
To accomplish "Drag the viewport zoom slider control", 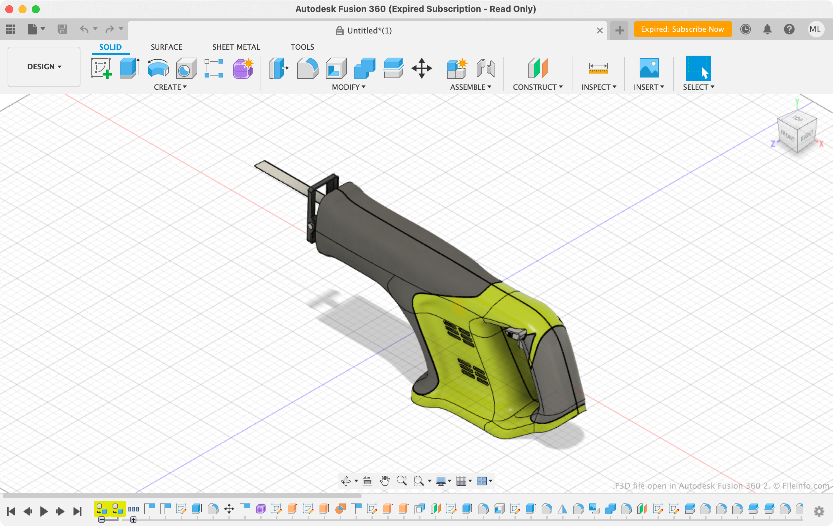I will pyautogui.click(x=401, y=481).
